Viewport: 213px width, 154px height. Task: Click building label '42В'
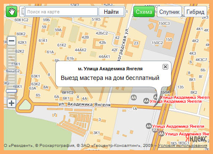85,37
